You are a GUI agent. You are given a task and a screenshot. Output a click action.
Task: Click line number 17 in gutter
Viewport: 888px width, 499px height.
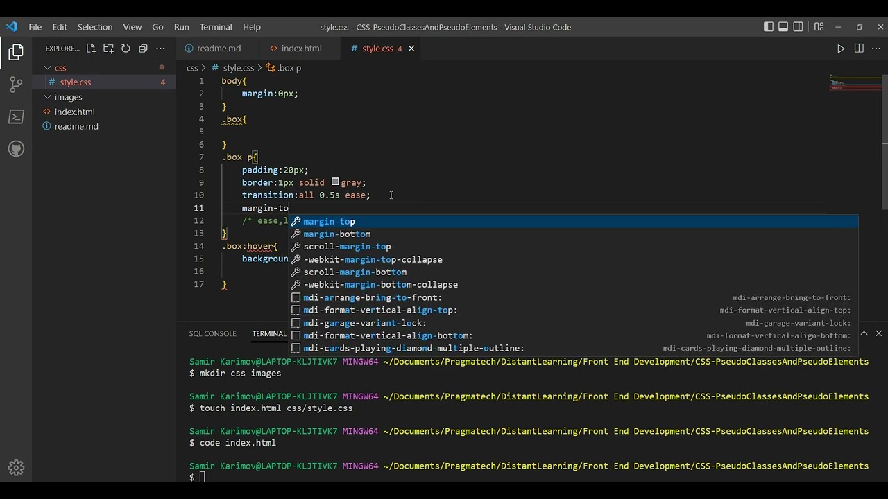click(x=199, y=284)
